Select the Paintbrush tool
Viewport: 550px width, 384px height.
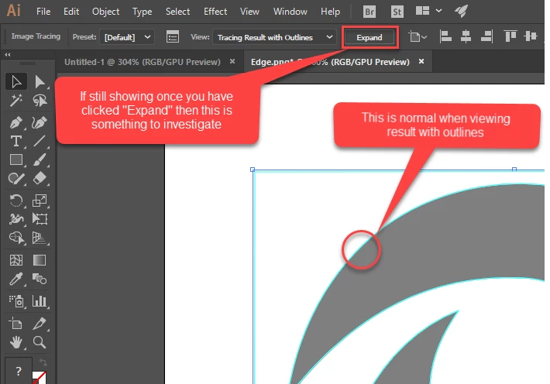click(x=40, y=159)
